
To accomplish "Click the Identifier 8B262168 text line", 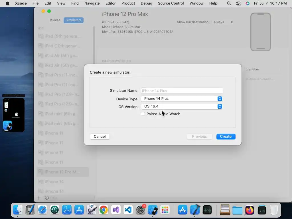I will click(x=138, y=32).
